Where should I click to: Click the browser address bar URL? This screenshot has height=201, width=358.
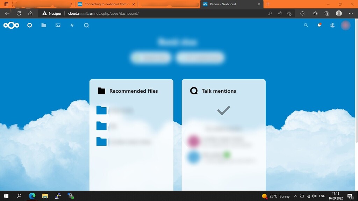140,13
